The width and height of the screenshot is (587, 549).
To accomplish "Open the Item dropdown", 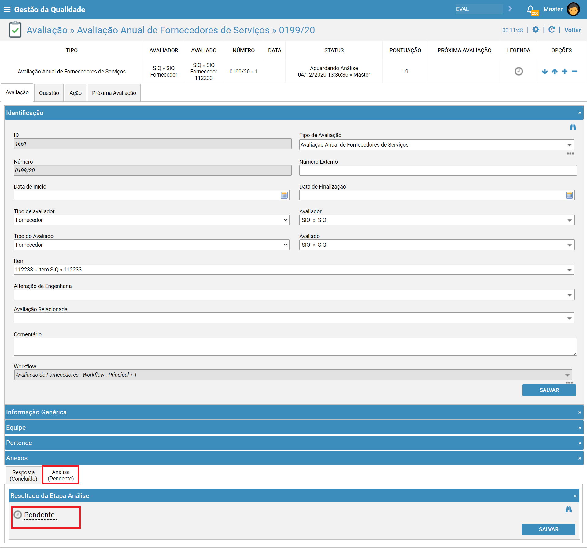I will coord(294,270).
